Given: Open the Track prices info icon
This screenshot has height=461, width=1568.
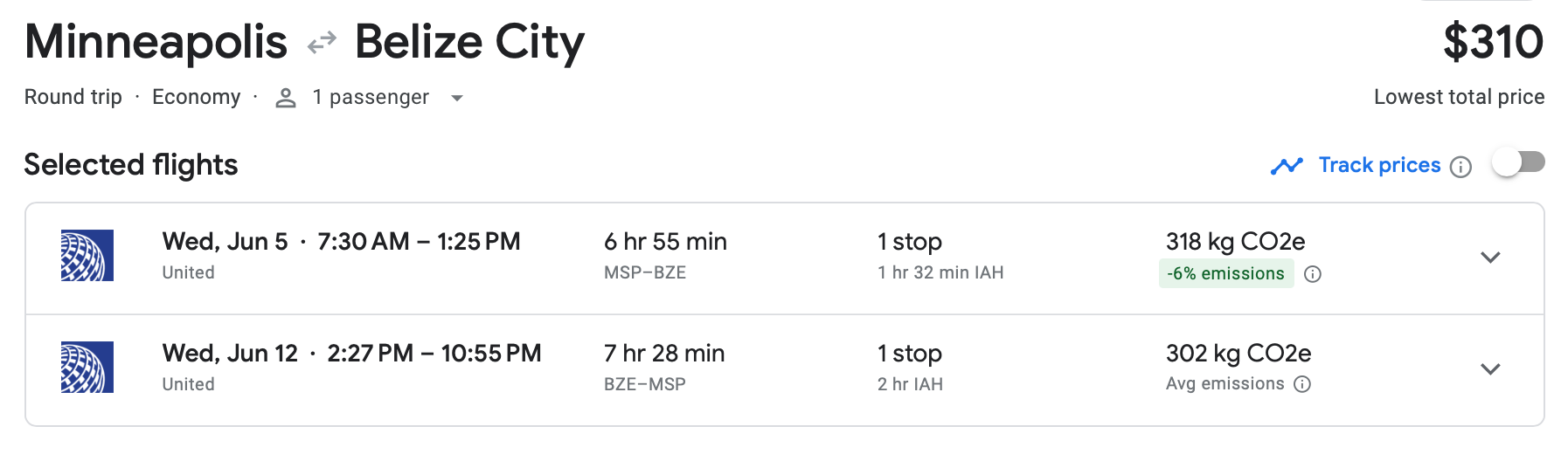Looking at the screenshot, I should [x=1460, y=167].
